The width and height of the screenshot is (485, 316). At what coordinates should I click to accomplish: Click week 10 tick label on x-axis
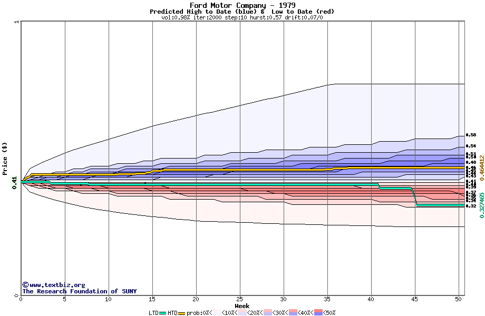pyautogui.click(x=108, y=299)
